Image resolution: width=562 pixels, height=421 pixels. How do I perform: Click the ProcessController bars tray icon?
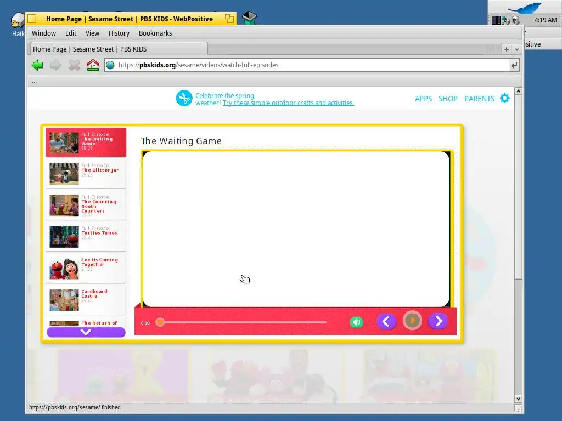[496, 20]
